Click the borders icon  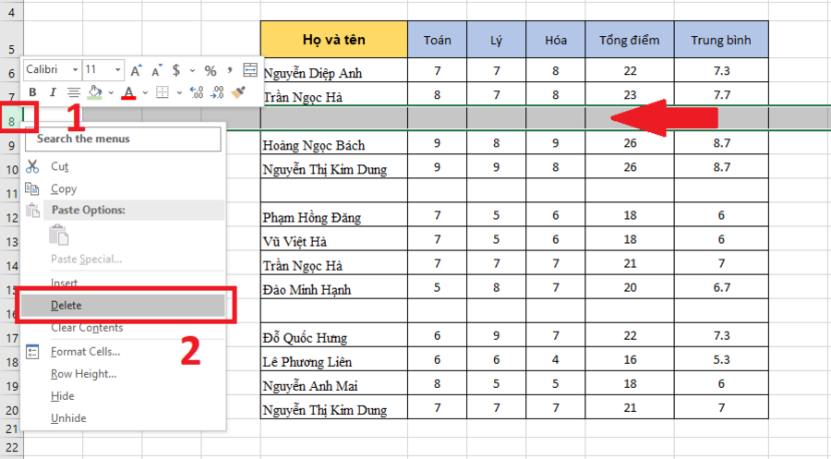[163, 92]
